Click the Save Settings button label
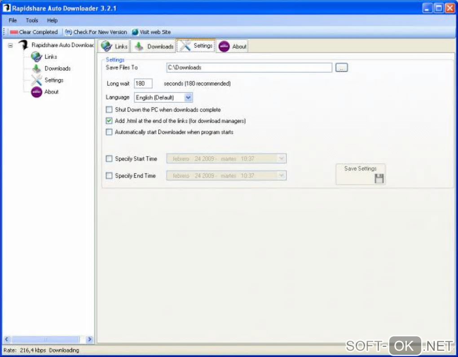Viewport: 458px width, 357px height. tap(360, 169)
